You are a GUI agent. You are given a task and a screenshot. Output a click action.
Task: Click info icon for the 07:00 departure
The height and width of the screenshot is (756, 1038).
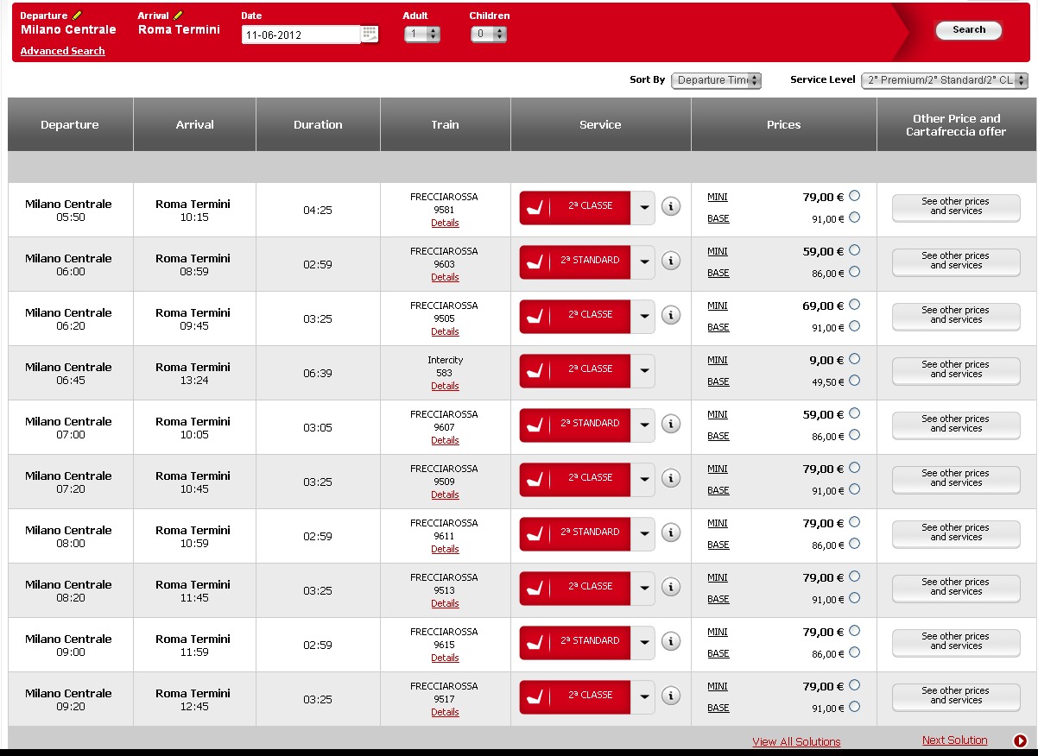point(671,424)
